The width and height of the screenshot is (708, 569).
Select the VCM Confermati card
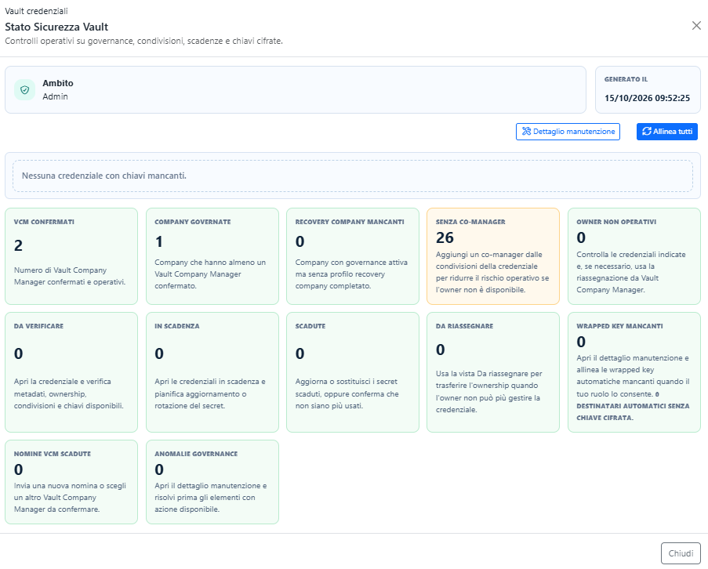[x=71, y=256]
